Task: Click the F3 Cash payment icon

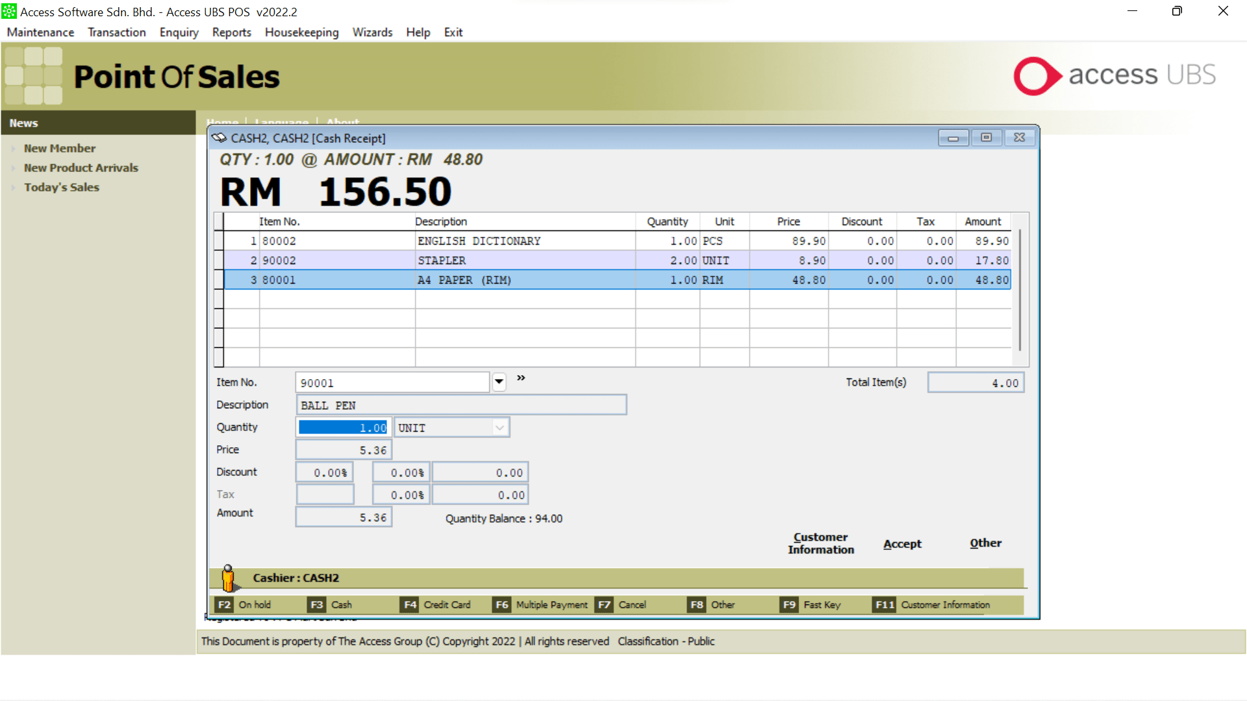Action: click(316, 605)
